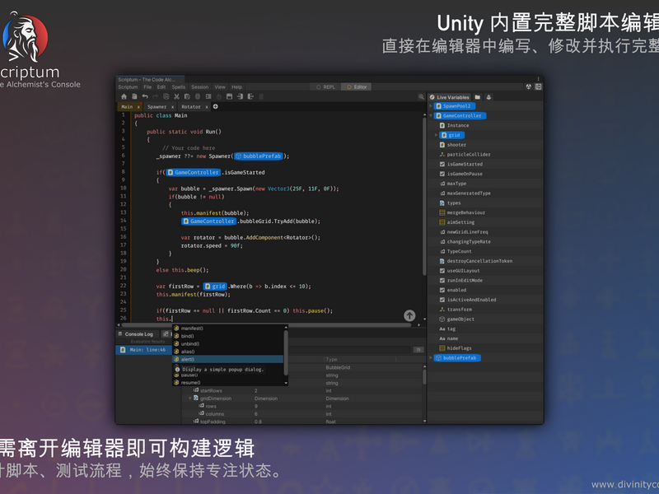Switch to Editor mode
Image resolution: width=659 pixels, height=494 pixels.
point(357,87)
